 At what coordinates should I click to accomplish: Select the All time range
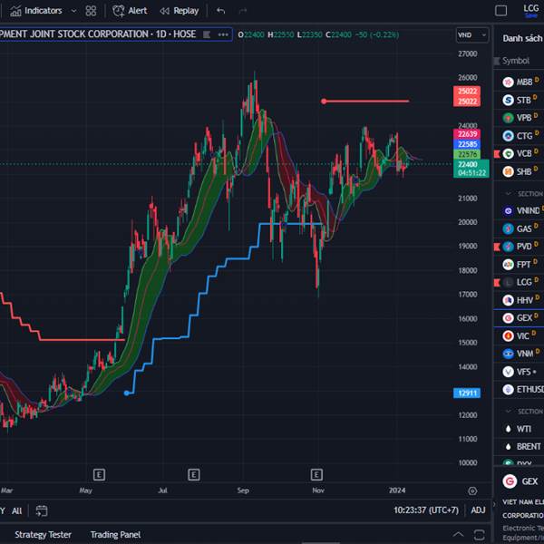16,510
